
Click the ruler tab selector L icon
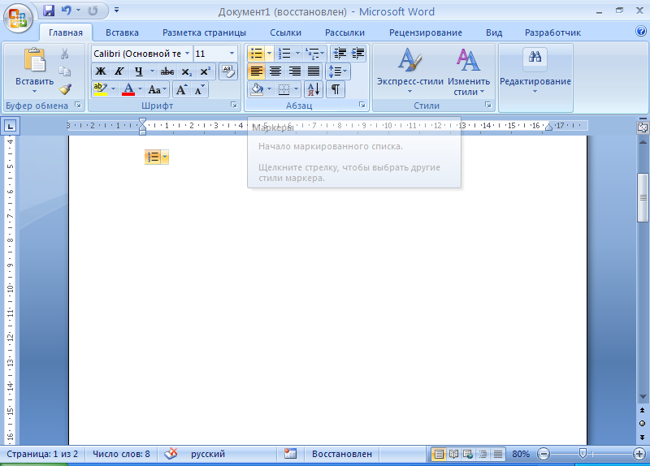(x=11, y=126)
